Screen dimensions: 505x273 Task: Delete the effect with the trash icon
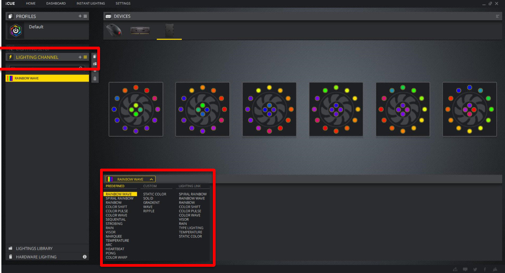95,79
